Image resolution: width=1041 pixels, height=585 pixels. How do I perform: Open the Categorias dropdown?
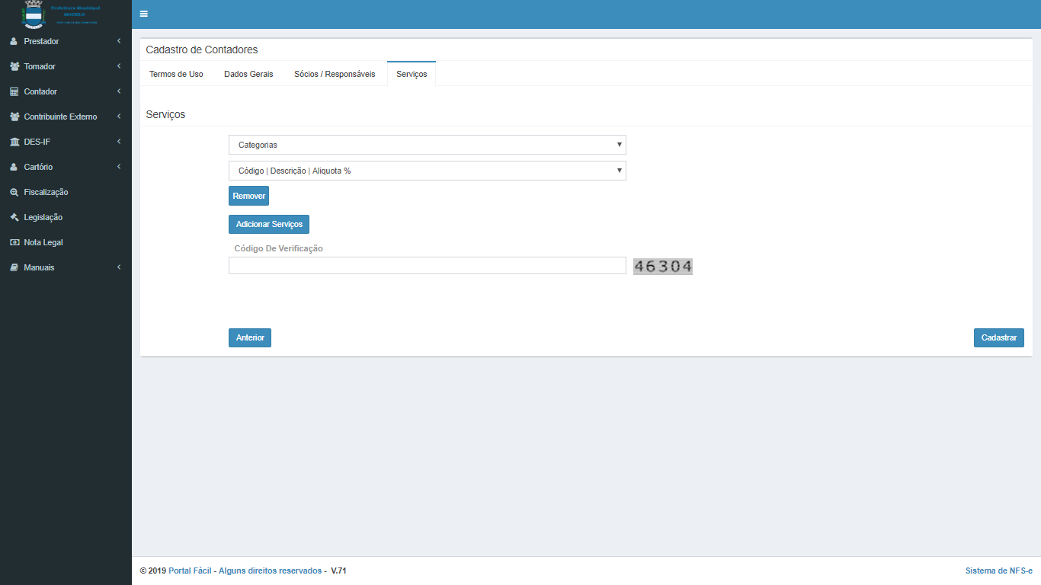427,145
